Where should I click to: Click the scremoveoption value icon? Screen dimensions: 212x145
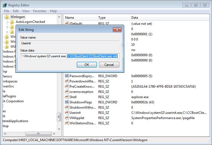pos(67,92)
